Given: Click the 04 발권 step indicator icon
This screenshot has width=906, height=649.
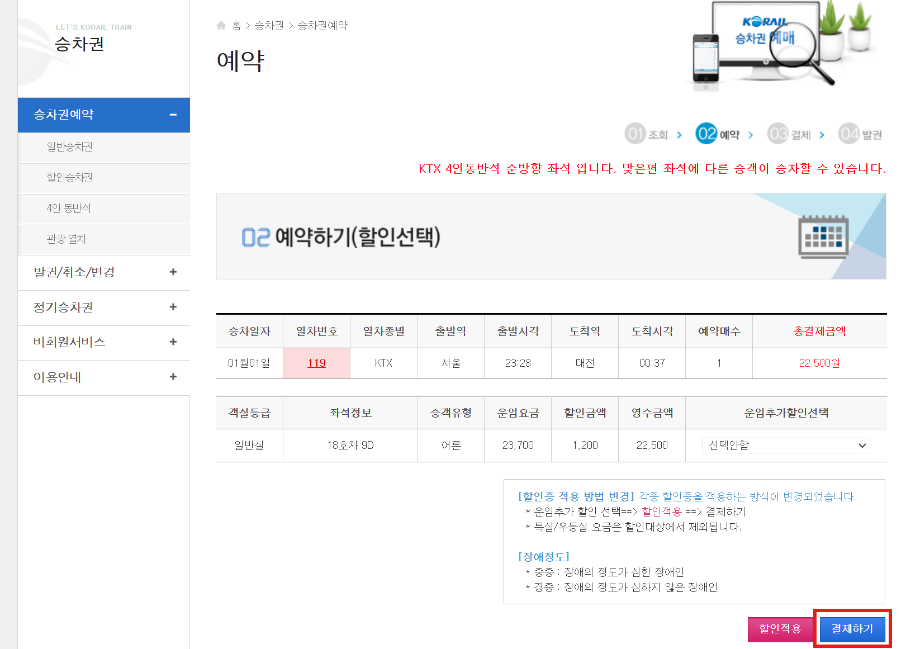Looking at the screenshot, I should pyautogui.click(x=848, y=134).
